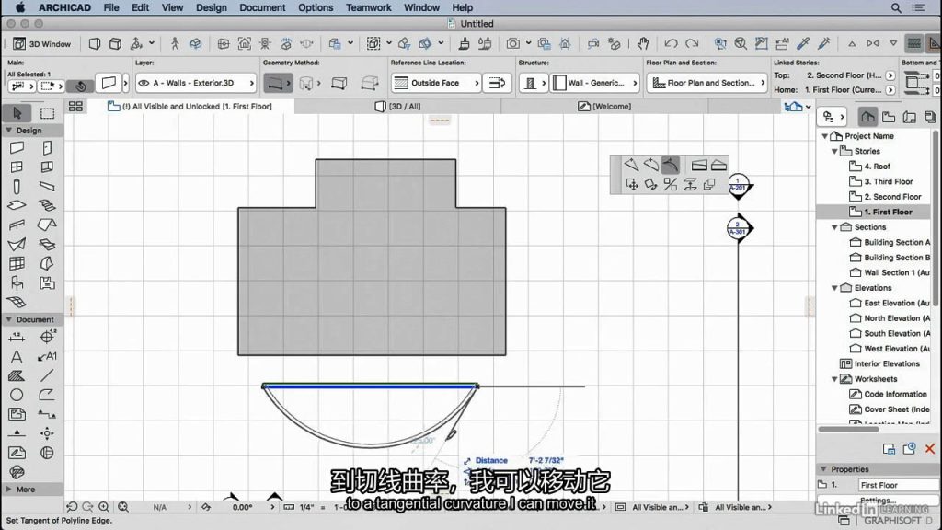This screenshot has height=530, width=942.
Task: Toggle layer visibility eye for Walls Exterior
Action: point(144,83)
